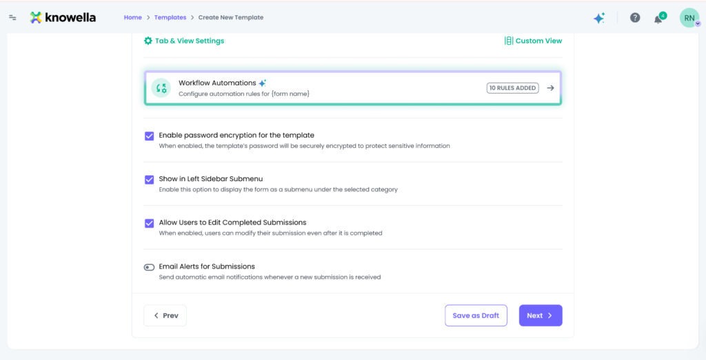Go to Templates in the breadcrumb
This screenshot has height=360, width=706.
(x=170, y=17)
